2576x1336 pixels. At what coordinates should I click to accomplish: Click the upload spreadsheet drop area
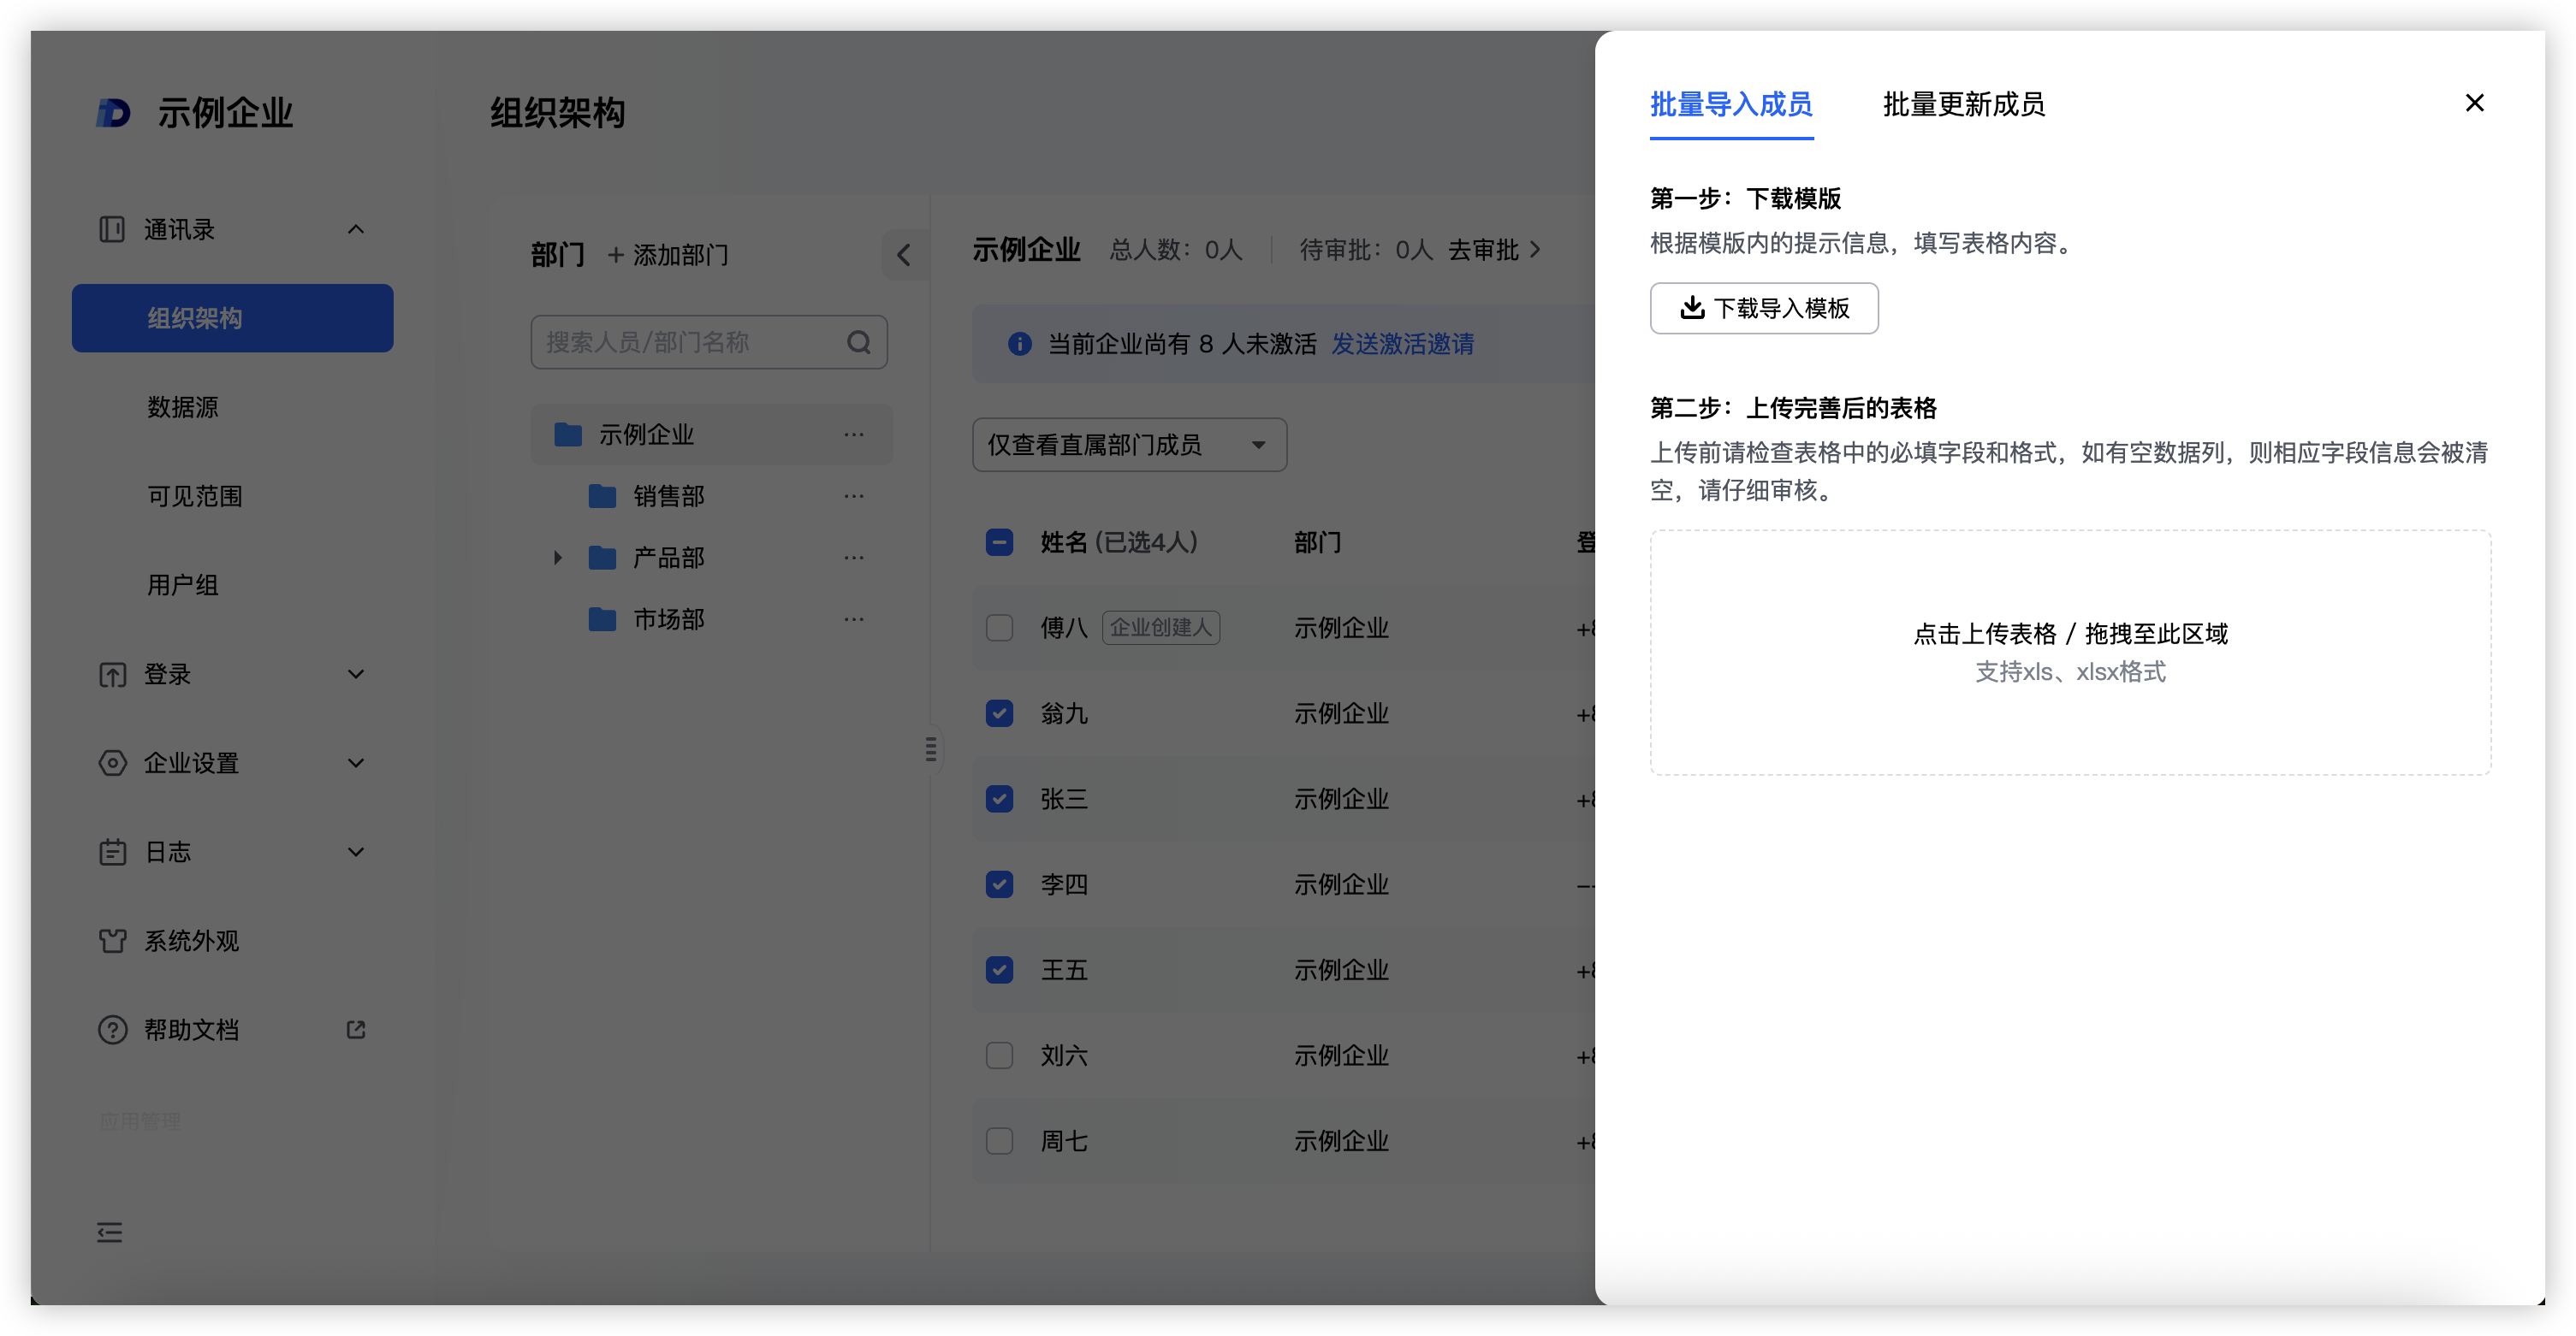[2069, 652]
